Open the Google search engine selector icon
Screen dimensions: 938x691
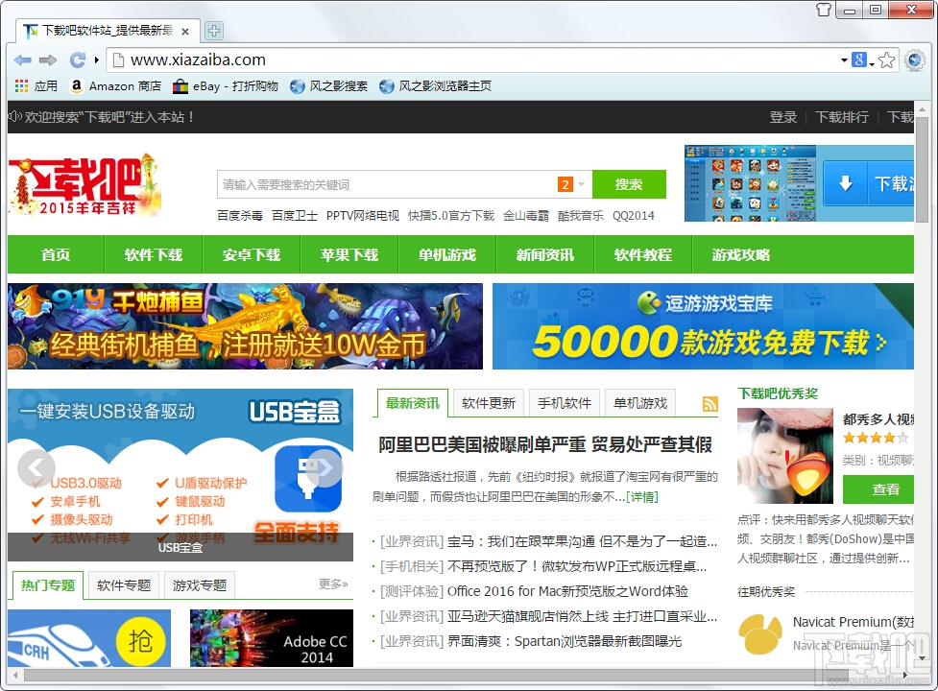859,60
